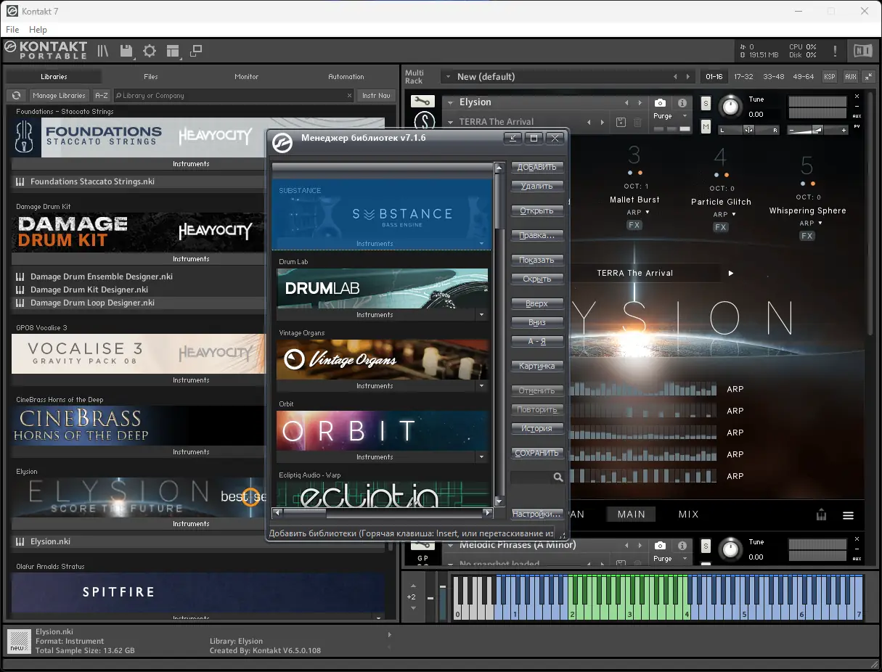The image size is (882, 672).
Task: Refresh the libraries list
Action: 16,95
